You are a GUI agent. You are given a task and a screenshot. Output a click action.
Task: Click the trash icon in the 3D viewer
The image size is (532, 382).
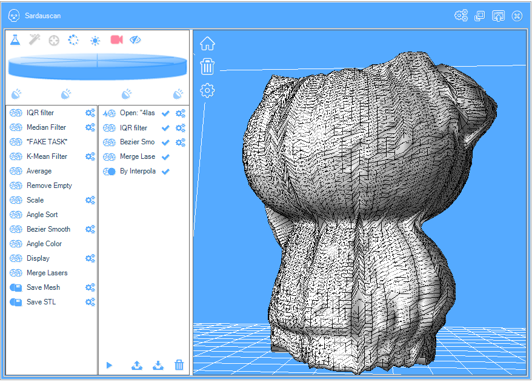(x=207, y=66)
